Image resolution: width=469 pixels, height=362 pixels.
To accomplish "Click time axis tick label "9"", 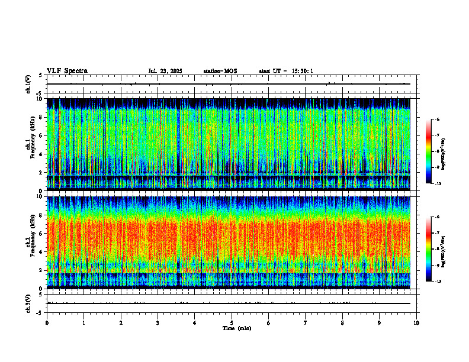I will point(379,323).
